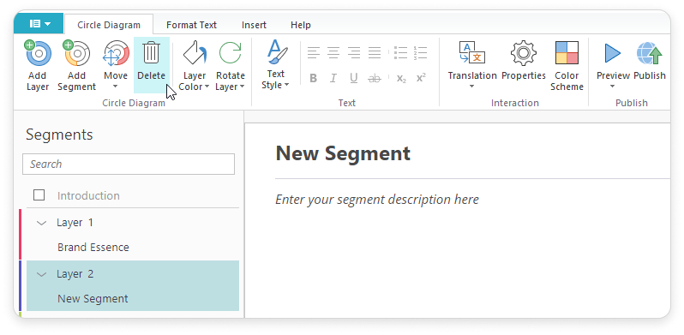This screenshot has height=335, width=684.
Task: Switch to the Format Text tab
Action: [x=191, y=25]
